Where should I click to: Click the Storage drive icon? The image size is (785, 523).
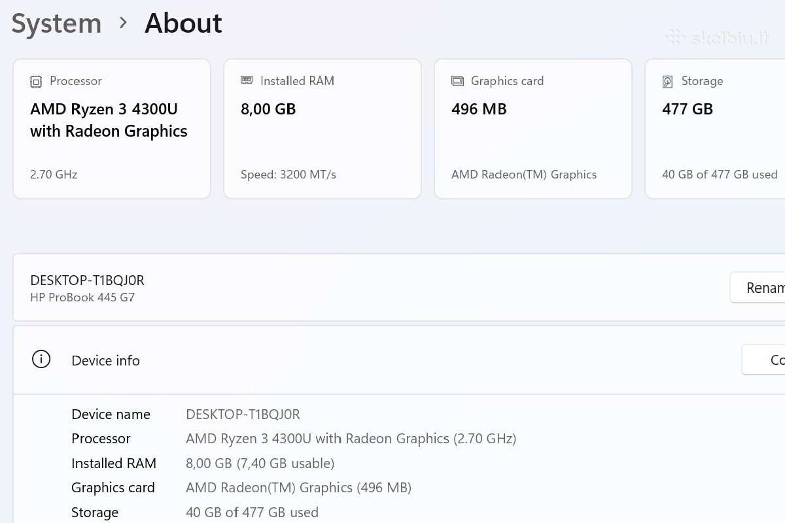pos(668,82)
